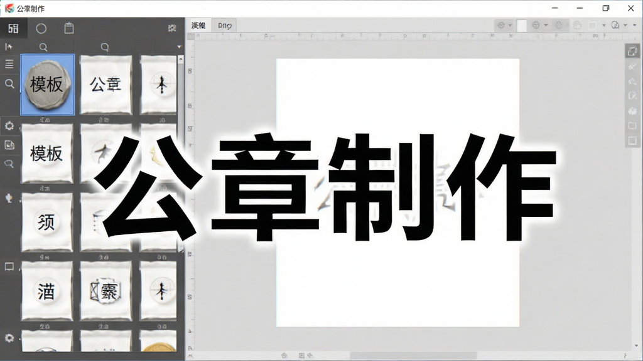Expand dropdown beside the gray square swatch

click(x=603, y=25)
